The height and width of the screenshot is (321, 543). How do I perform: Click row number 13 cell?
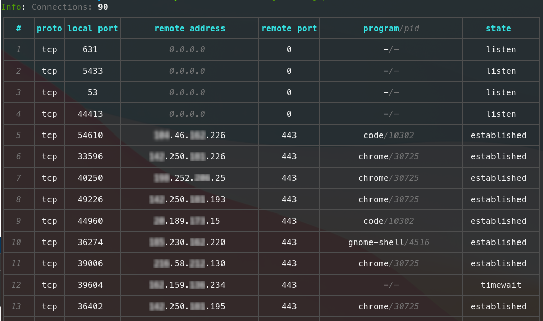pos(16,307)
